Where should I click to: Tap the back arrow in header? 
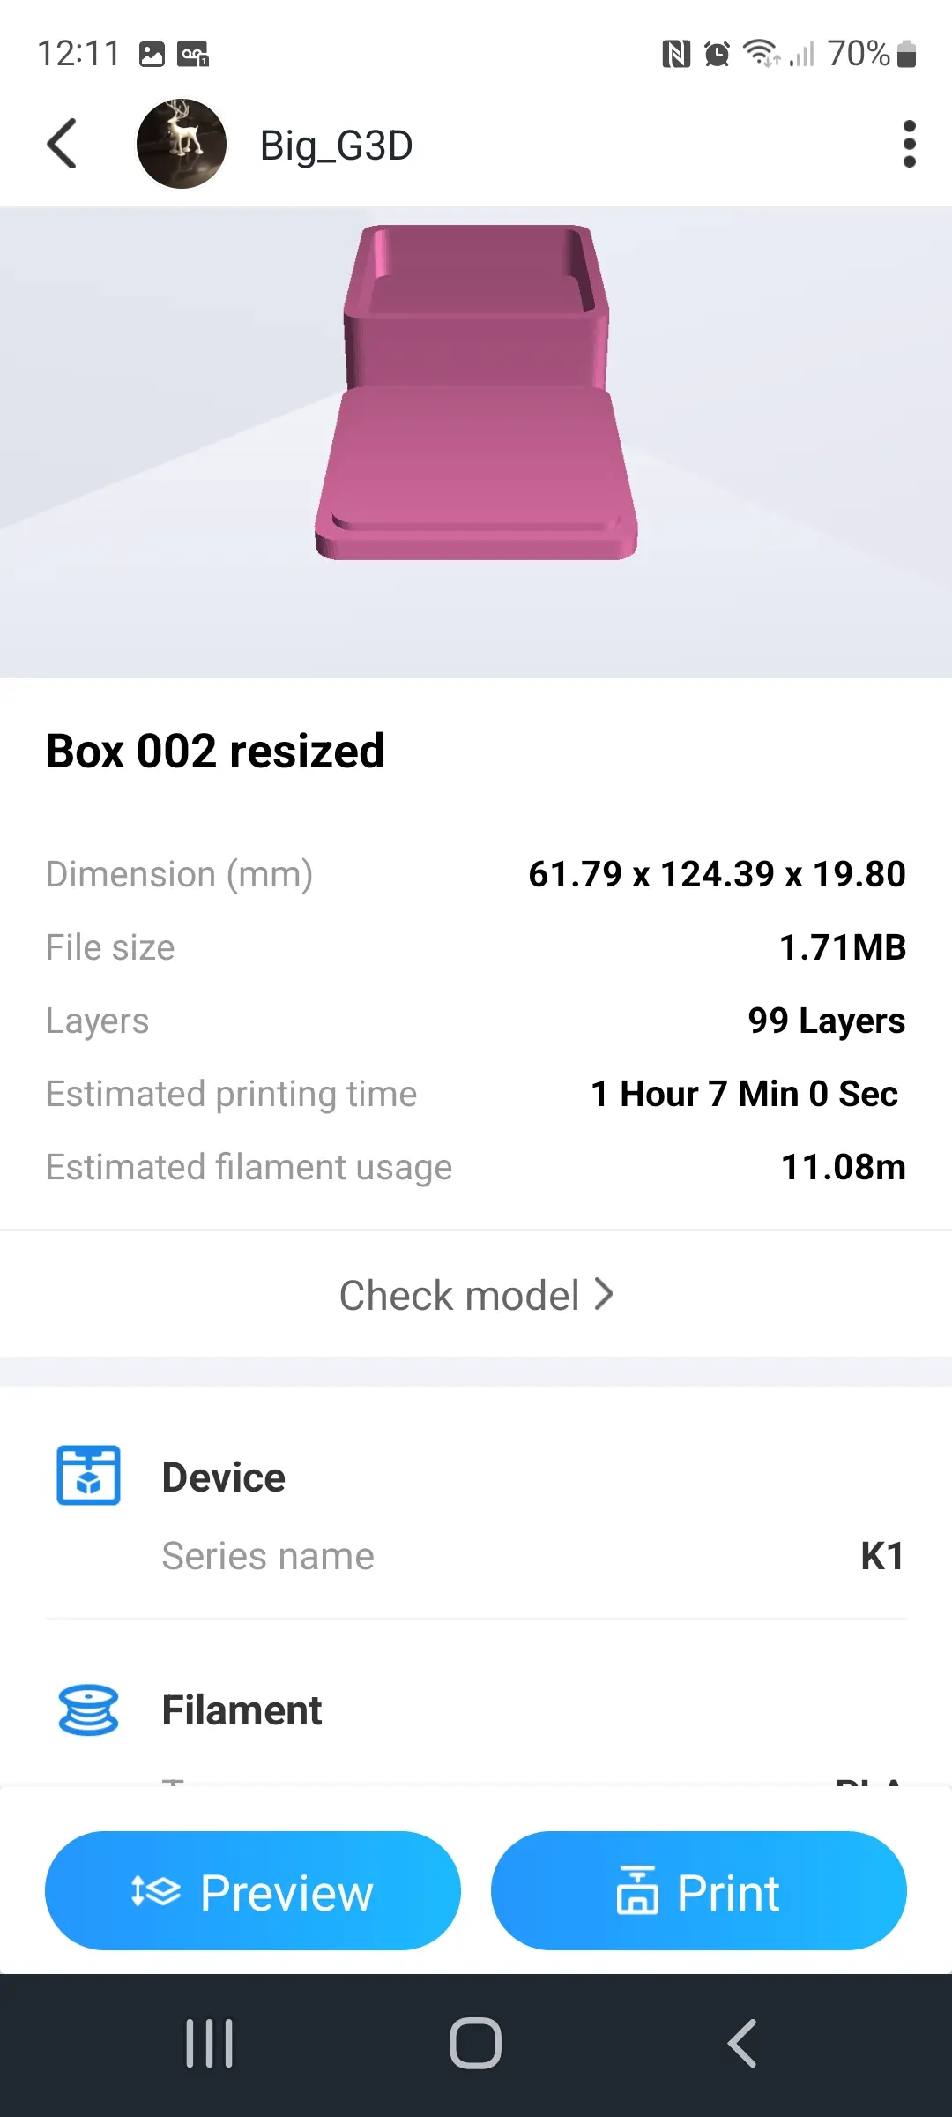[x=62, y=144]
